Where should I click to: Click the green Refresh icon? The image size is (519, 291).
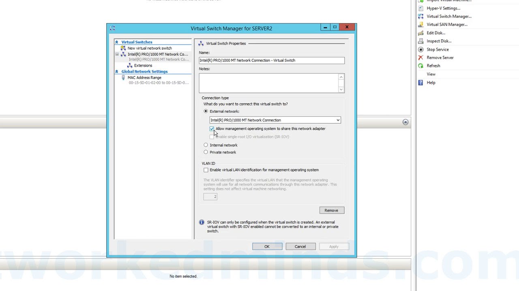[x=420, y=65]
